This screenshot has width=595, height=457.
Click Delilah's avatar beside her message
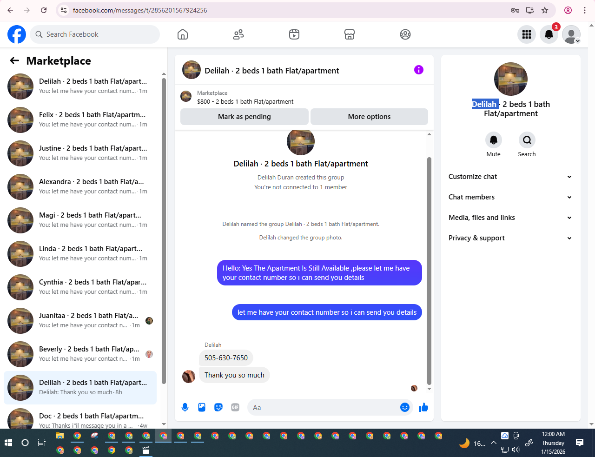pos(189,376)
